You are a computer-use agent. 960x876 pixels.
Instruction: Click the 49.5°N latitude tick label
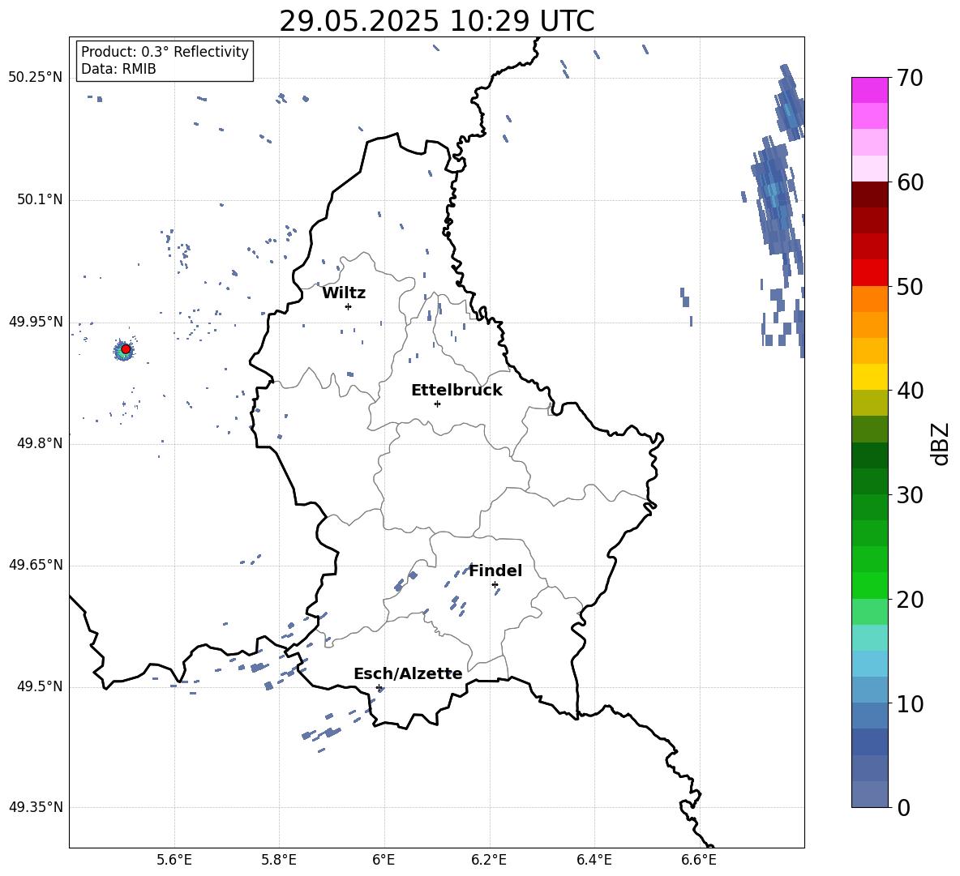coord(39,686)
